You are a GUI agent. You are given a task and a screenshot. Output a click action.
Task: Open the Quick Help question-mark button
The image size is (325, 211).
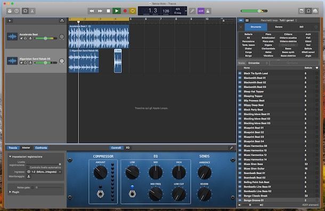(x=17, y=11)
